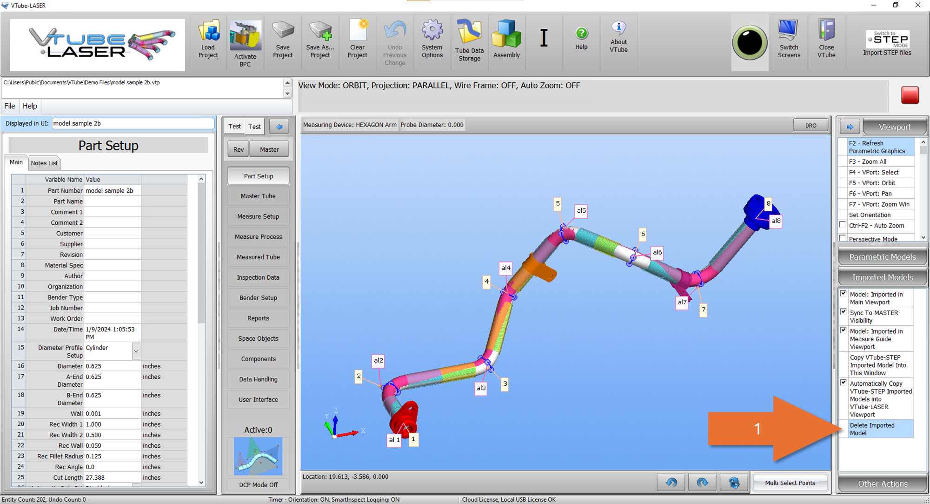
Task: Toggle Model Imported in Measure Guide Viewport
Action: [843, 330]
